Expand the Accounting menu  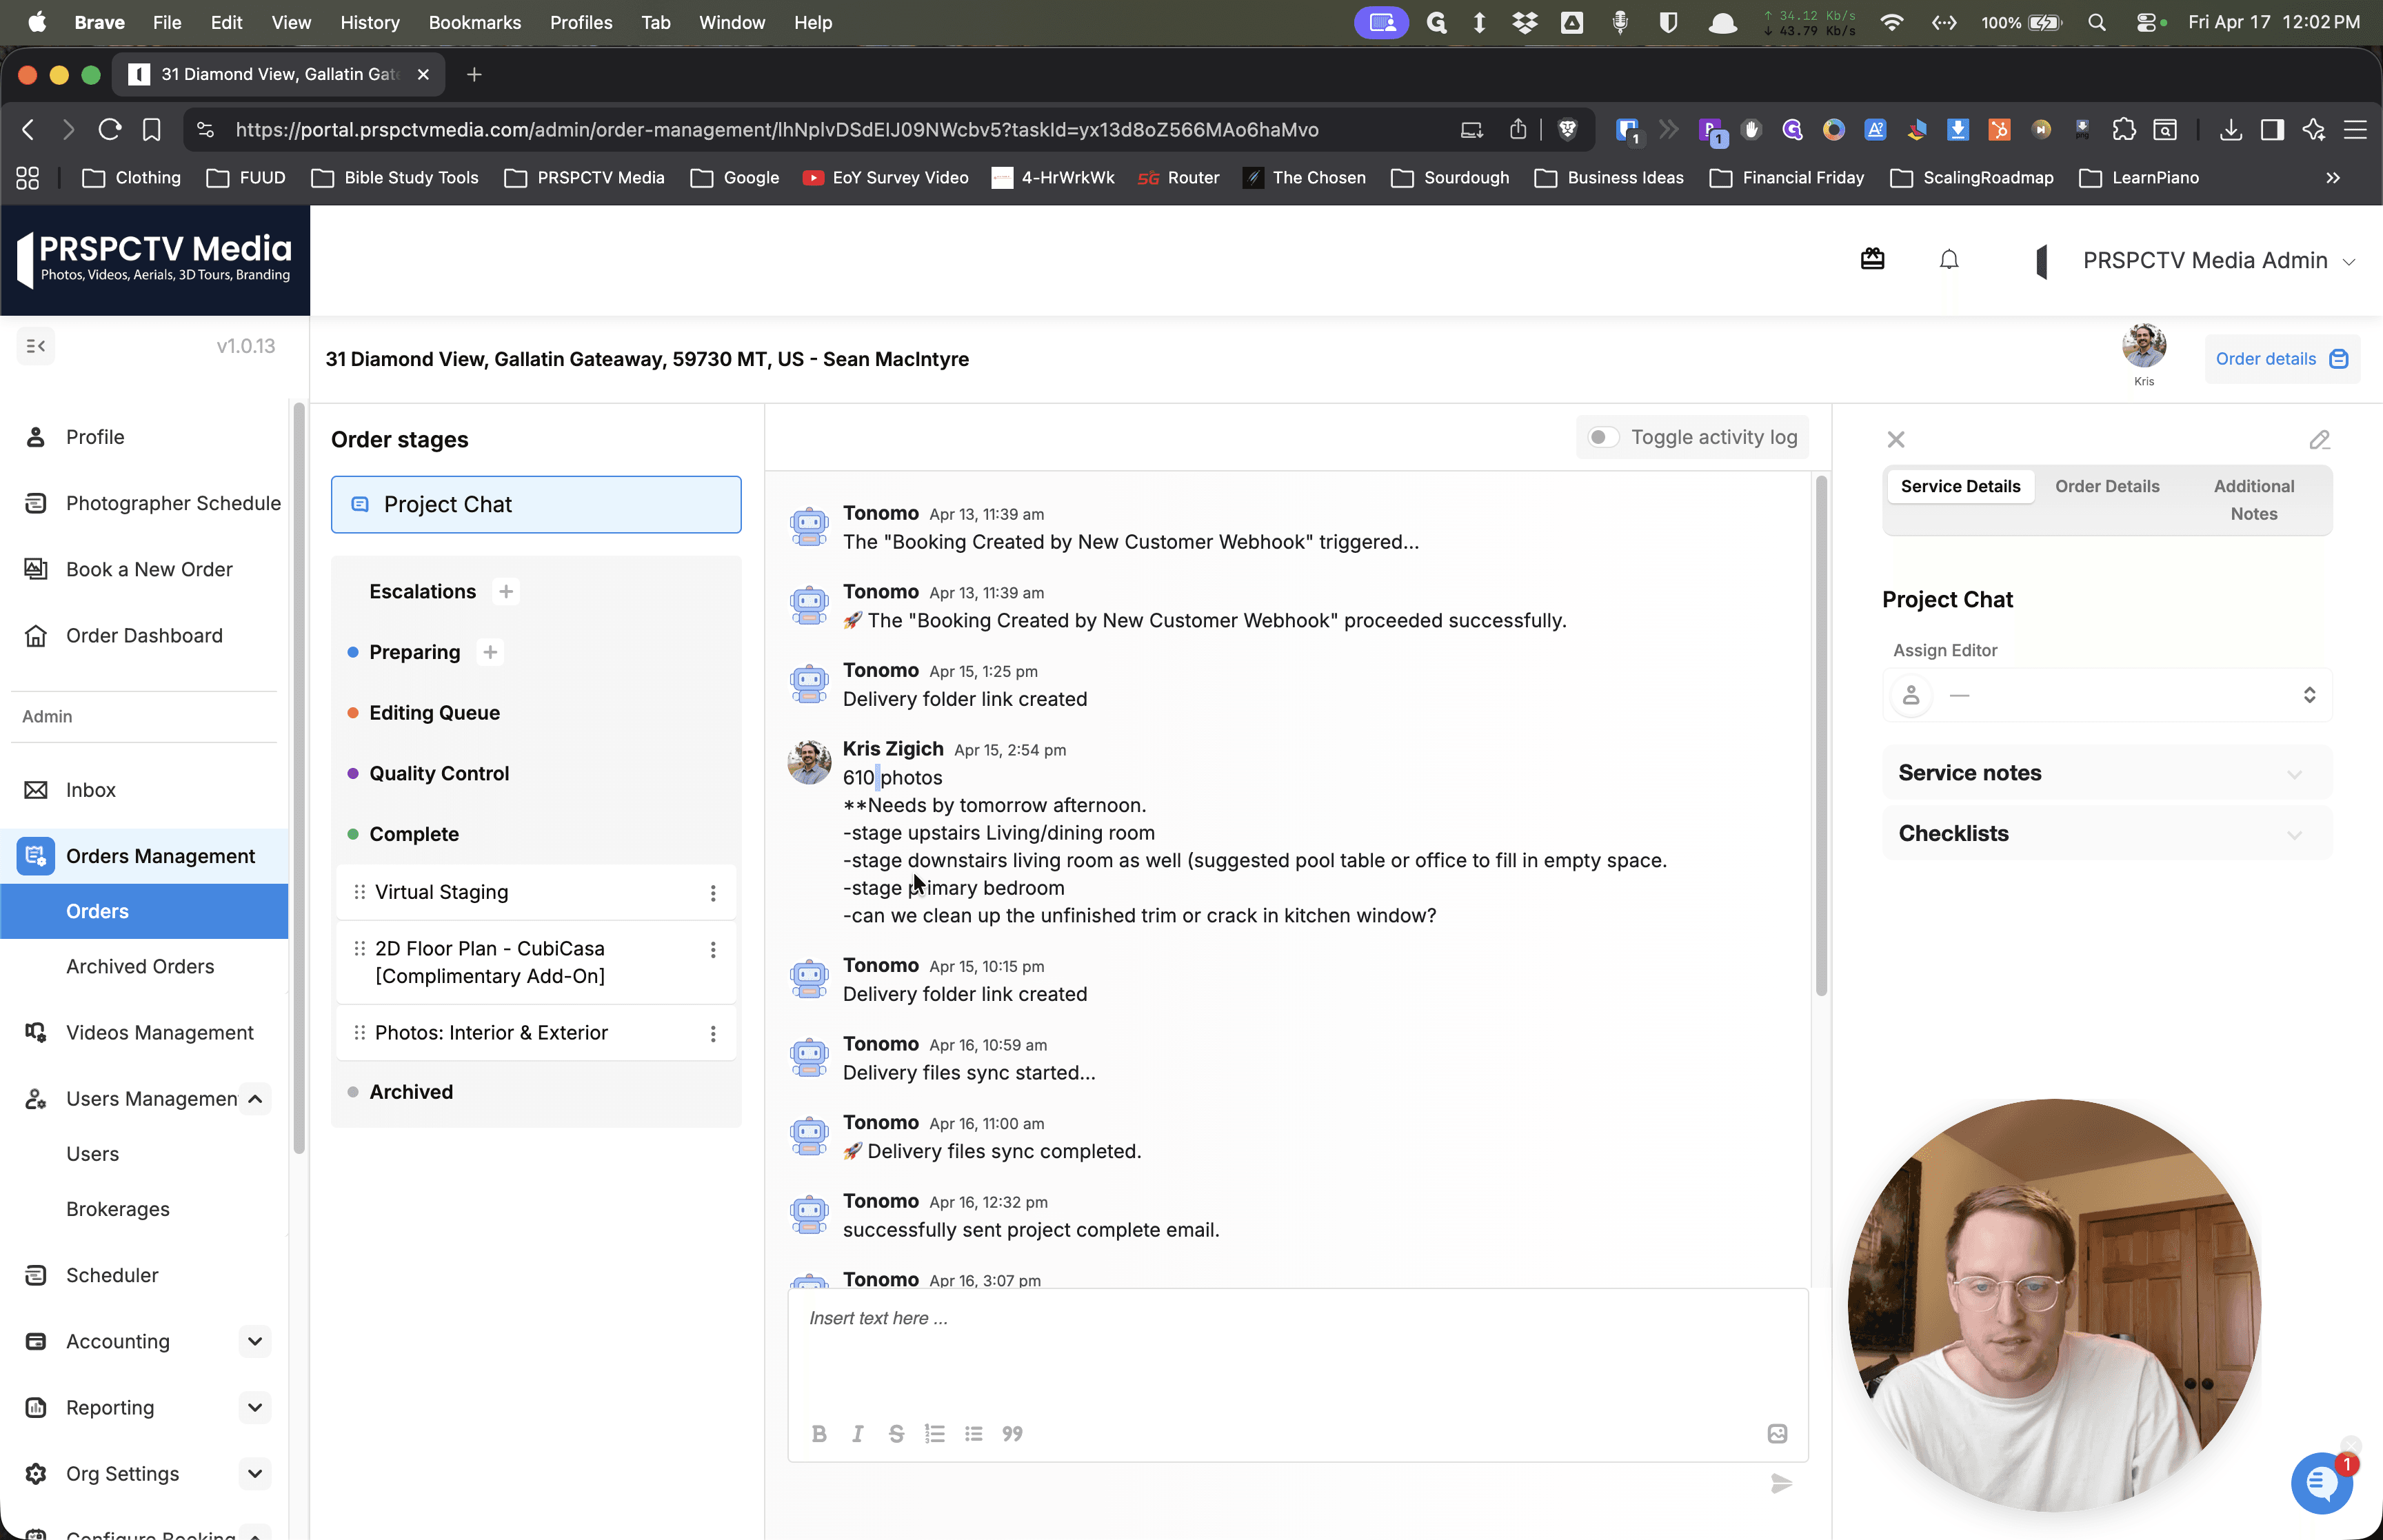click(x=255, y=1341)
